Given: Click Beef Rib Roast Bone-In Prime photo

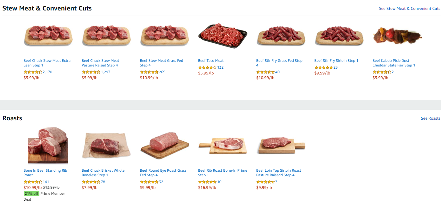Looking at the screenshot, I should click(x=223, y=146).
